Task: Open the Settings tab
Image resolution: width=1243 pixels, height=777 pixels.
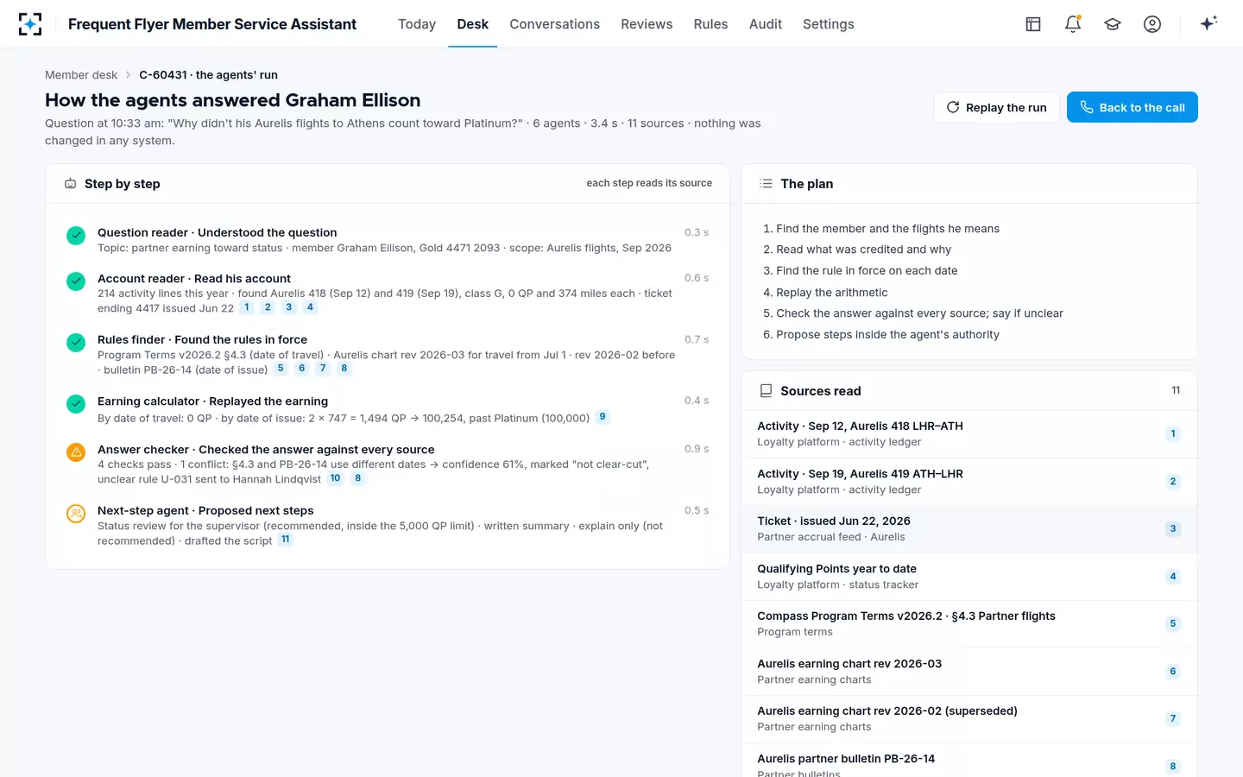Action: (829, 24)
